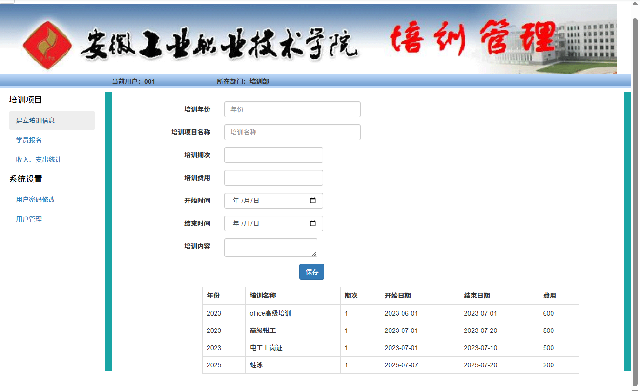Select the 蛙泳 training entry

pyautogui.click(x=256, y=365)
